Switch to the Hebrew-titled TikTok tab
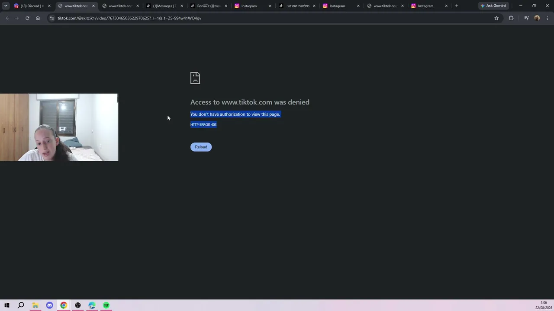 pyautogui.click(x=296, y=6)
